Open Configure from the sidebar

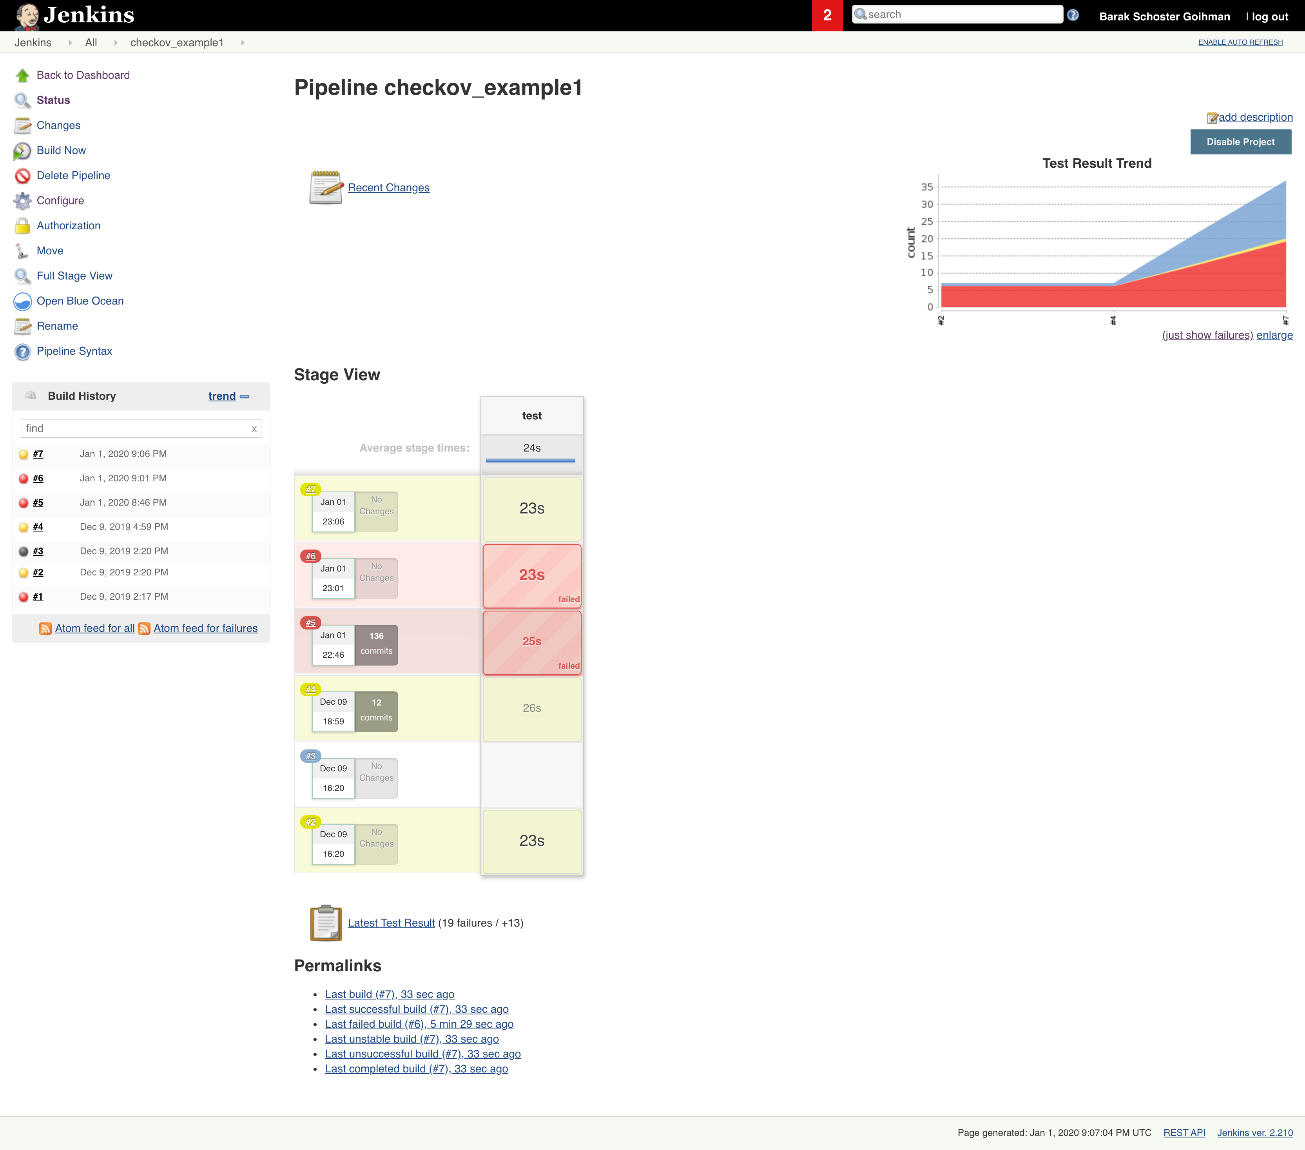pyautogui.click(x=60, y=201)
